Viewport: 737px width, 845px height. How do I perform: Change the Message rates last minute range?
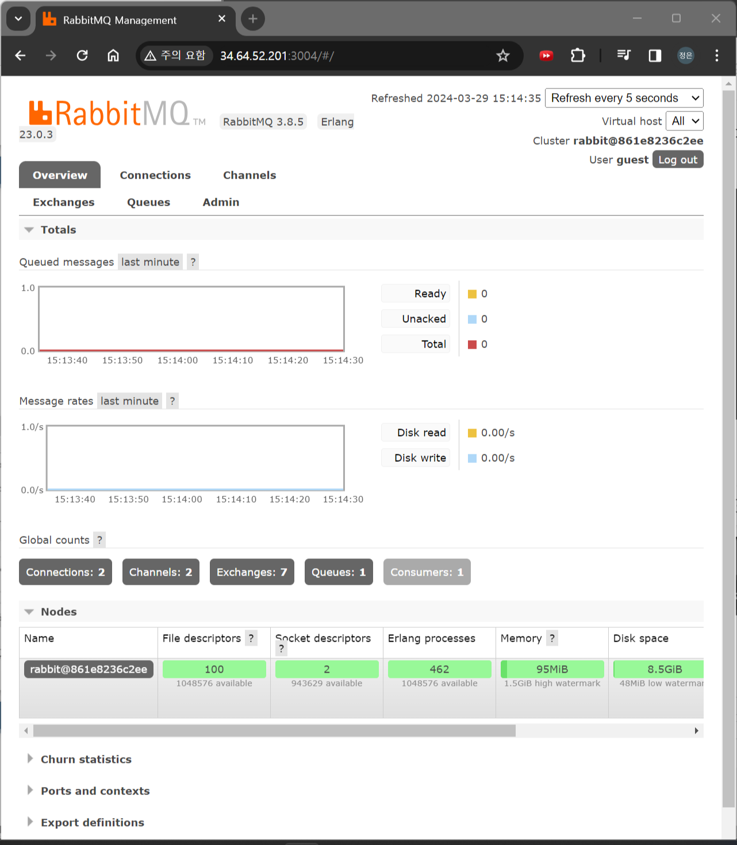[x=129, y=401]
